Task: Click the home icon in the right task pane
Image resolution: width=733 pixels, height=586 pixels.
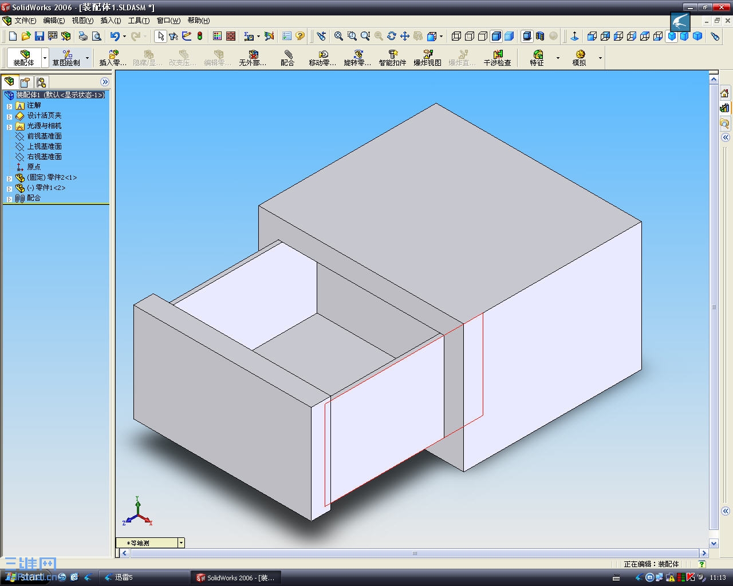Action: coord(724,93)
